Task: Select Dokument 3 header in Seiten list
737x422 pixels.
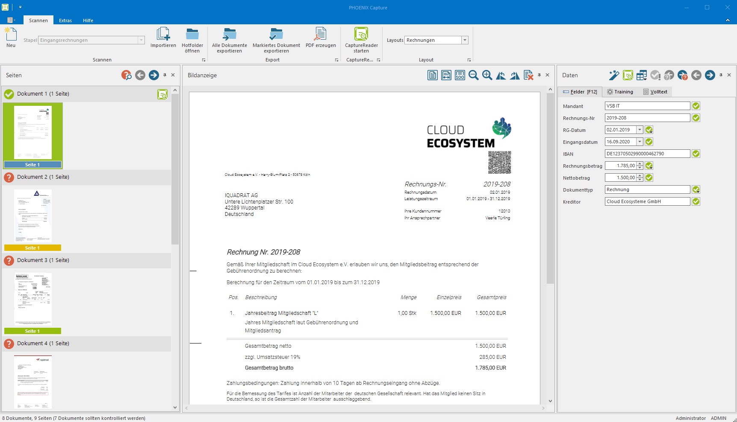Action: pos(87,260)
